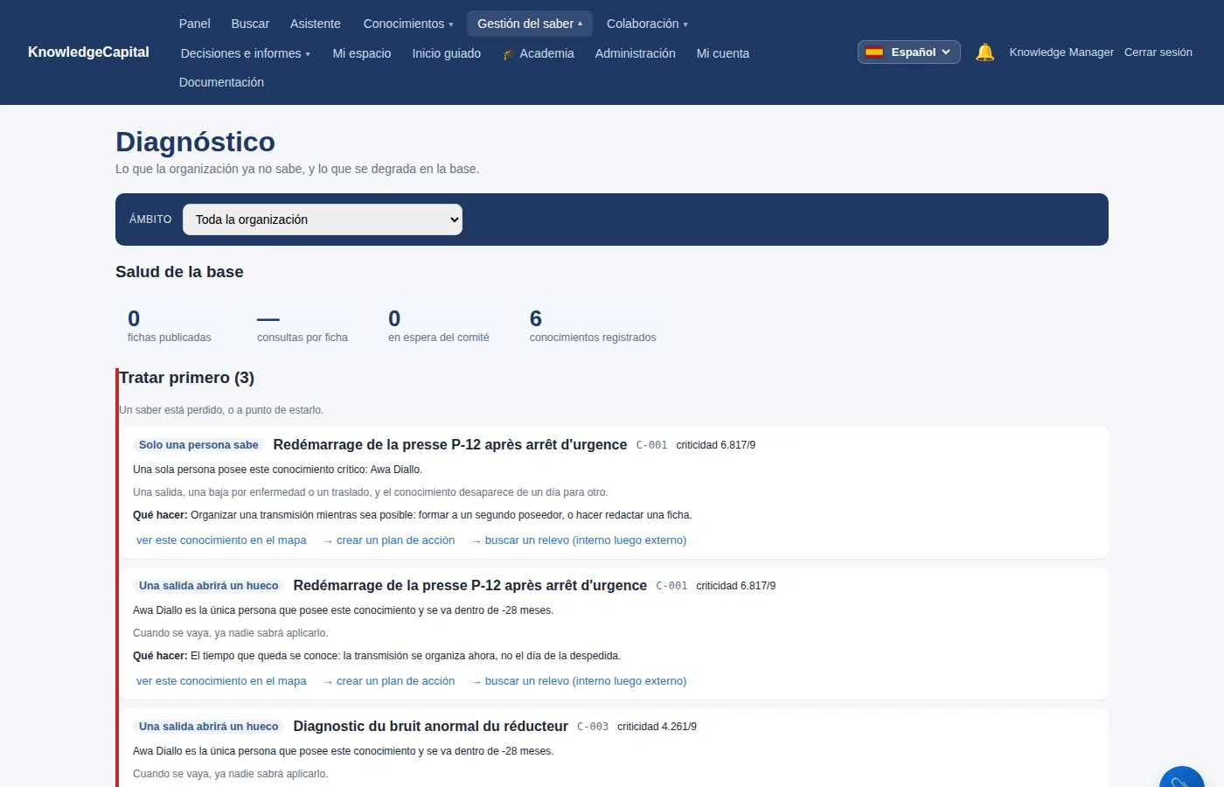Open the Documentación link
This screenshot has height=787, width=1224.
click(221, 82)
